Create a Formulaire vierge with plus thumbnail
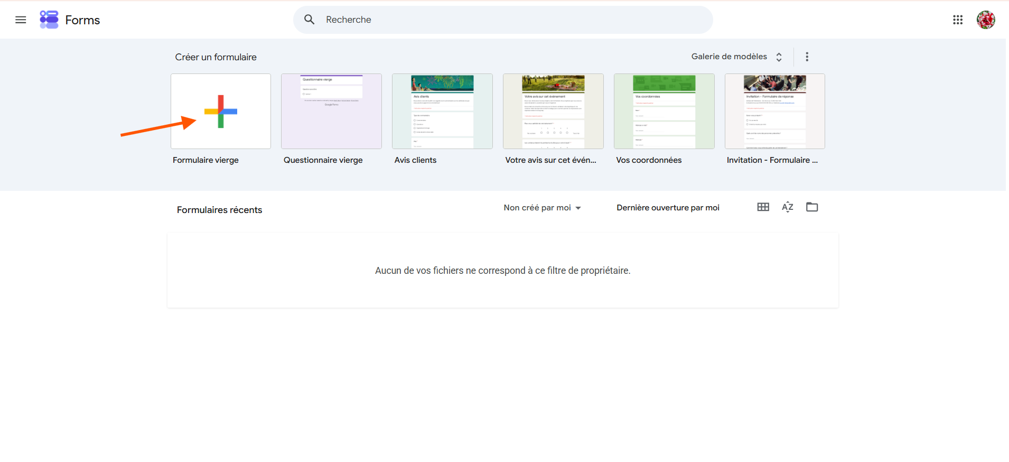 (x=221, y=111)
